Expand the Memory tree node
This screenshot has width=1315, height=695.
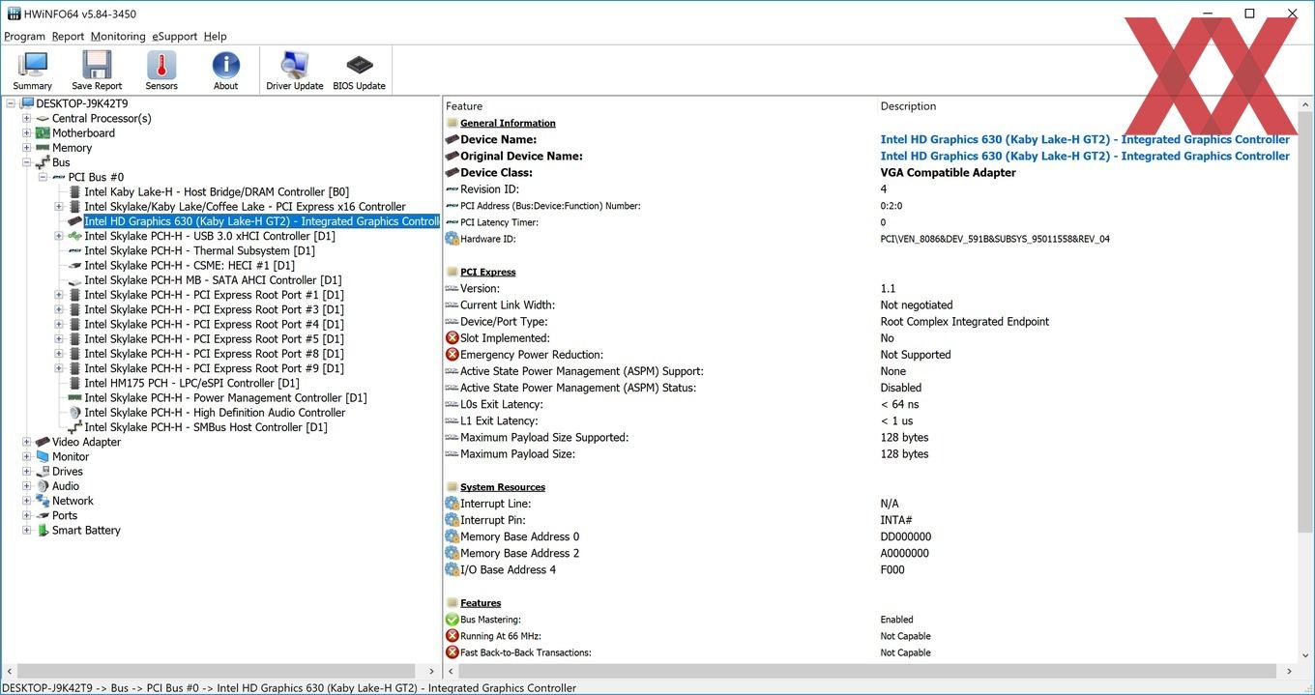[27, 148]
